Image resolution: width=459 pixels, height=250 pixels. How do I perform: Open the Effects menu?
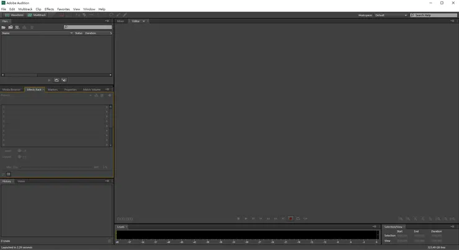(49, 9)
